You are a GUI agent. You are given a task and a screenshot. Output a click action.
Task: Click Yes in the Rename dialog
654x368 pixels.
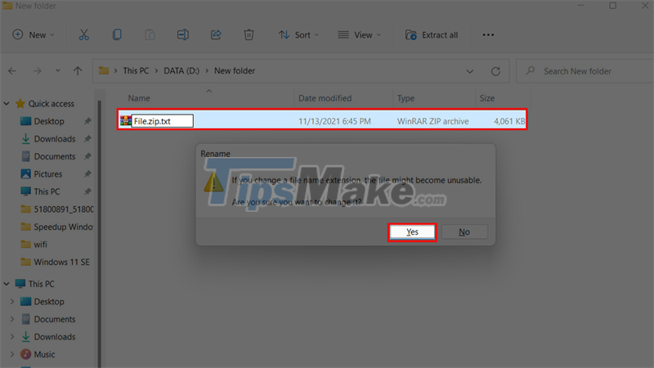click(x=412, y=232)
